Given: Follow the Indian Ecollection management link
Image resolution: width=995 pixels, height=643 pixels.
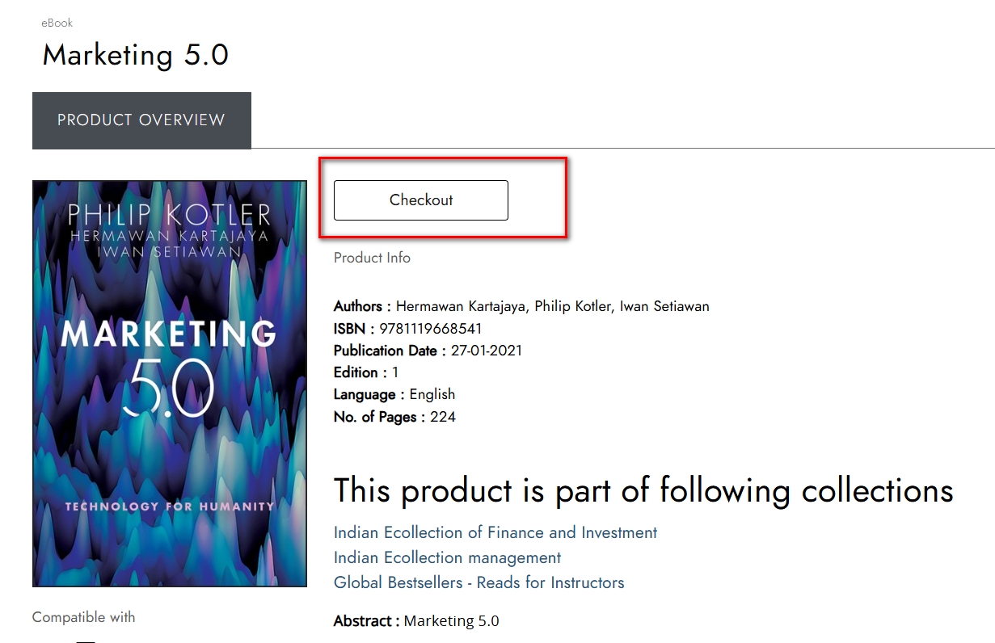Looking at the screenshot, I should click(447, 558).
